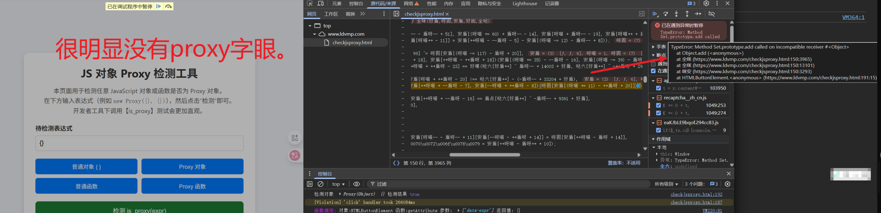This screenshot has height=213, width=881.
Task: Uncheck the breakpoint at line 1049:253
Action: (x=658, y=105)
